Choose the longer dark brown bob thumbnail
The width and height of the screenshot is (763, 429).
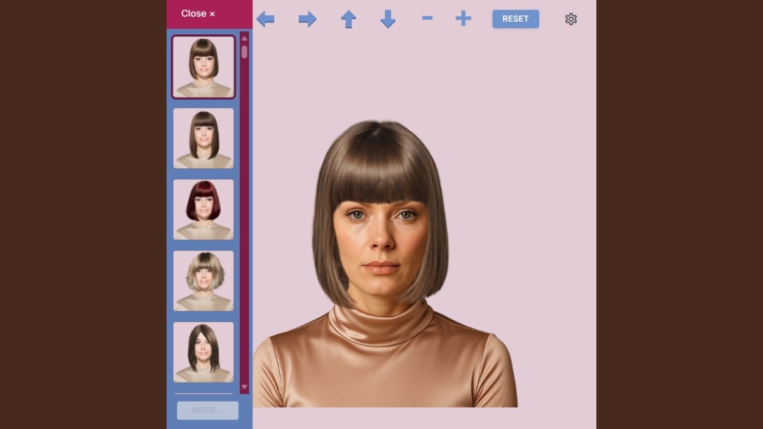(203, 138)
